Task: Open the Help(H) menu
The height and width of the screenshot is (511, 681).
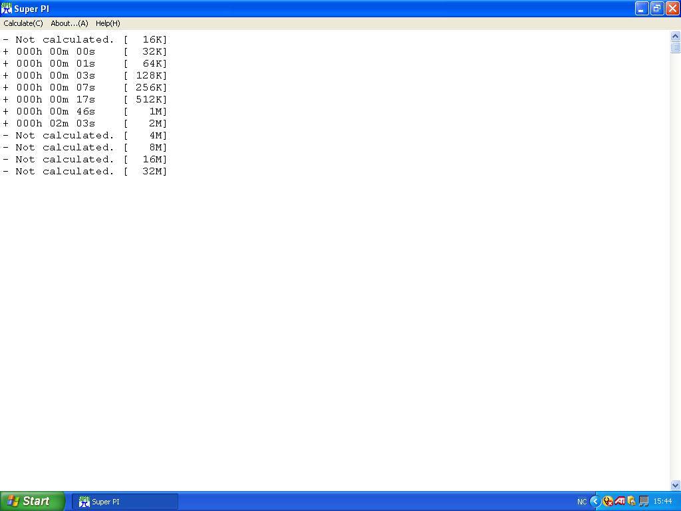Action: point(108,23)
